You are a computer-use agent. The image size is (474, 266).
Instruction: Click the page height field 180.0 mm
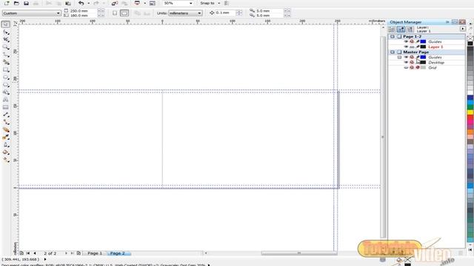84,16
